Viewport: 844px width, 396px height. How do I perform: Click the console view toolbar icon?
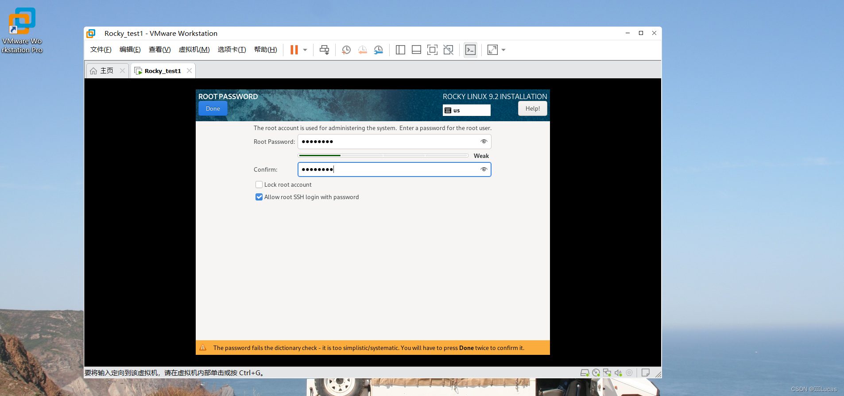pos(470,50)
